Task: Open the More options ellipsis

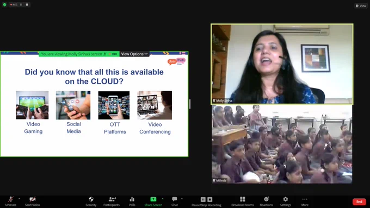Action: (305, 201)
